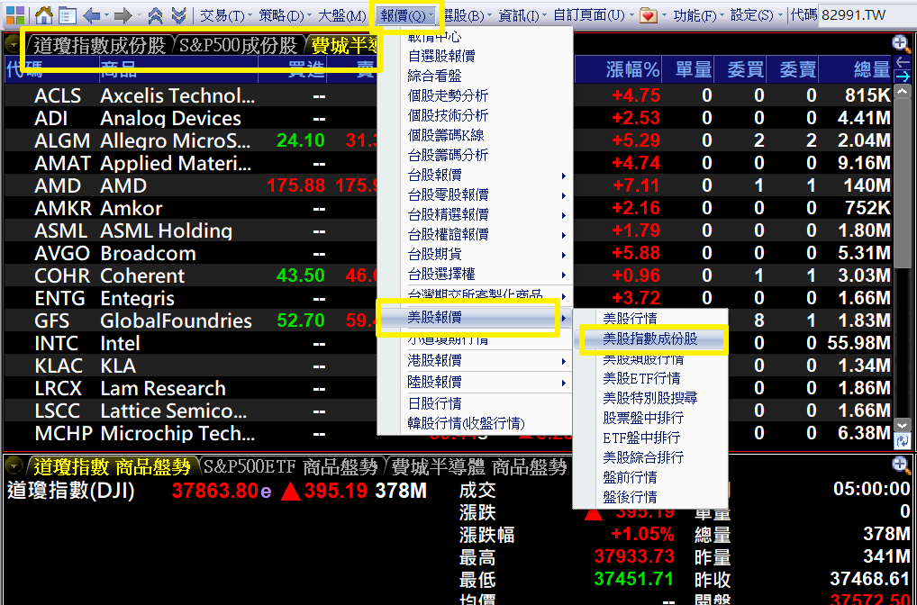Switch to S&P500ETF 商品盤勢 tab
917x605 pixels.
(x=290, y=466)
